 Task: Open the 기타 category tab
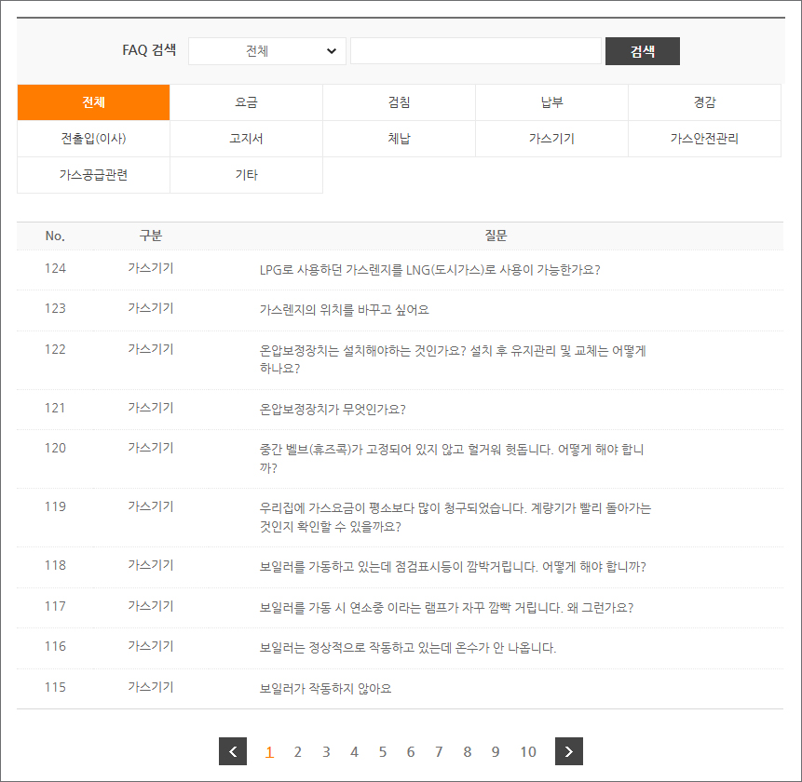point(246,175)
